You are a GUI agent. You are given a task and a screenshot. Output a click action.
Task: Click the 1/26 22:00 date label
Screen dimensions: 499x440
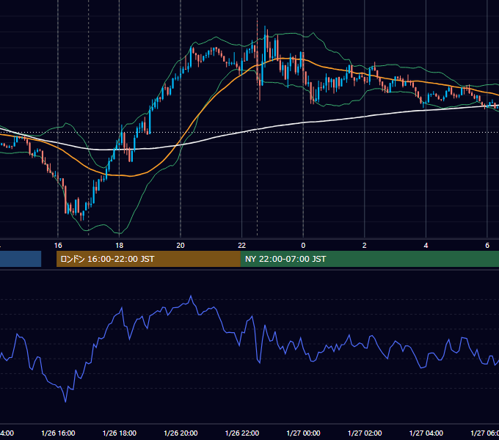click(x=242, y=433)
